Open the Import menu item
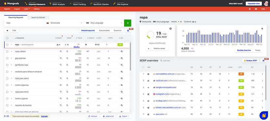270x121 pixels. click(x=17, y=9)
